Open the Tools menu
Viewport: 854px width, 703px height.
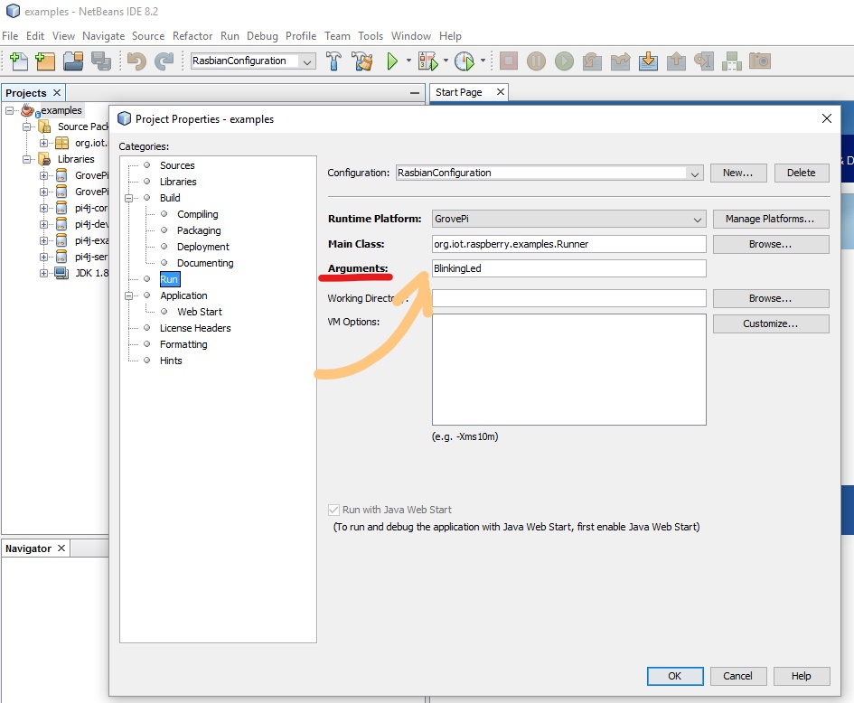371,36
